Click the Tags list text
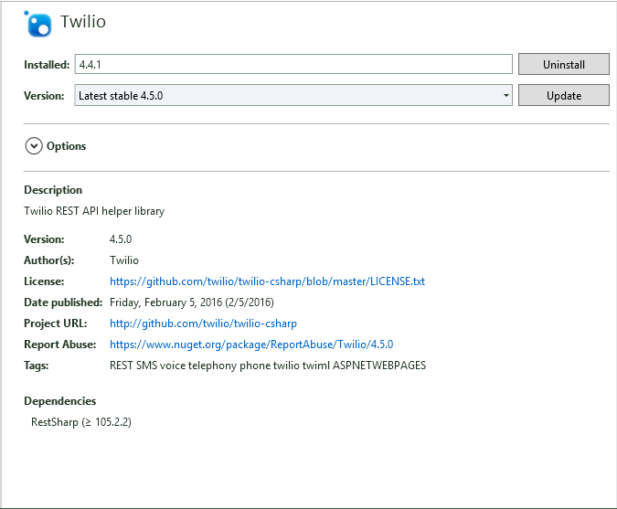 [268, 366]
